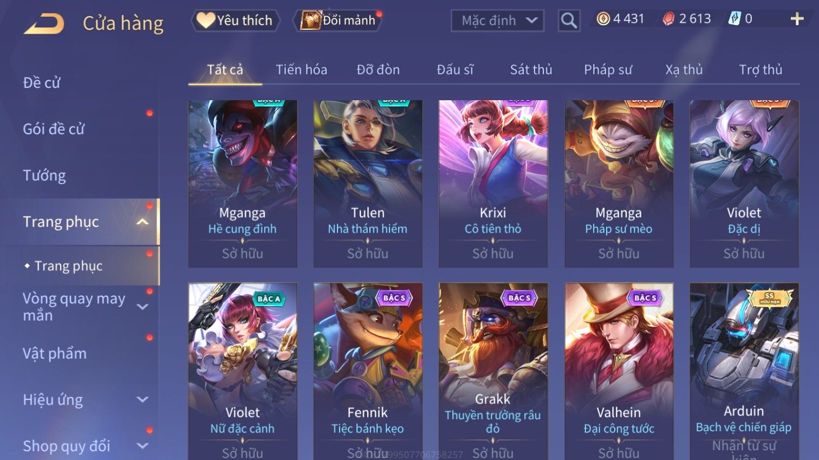Open Gói đề cử in sidebar
Screen dimensions: 819x460
click(54, 129)
